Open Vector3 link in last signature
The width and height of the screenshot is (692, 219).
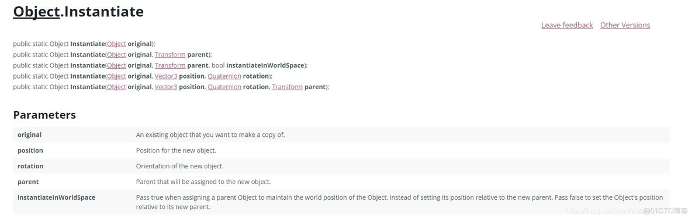[x=166, y=87]
